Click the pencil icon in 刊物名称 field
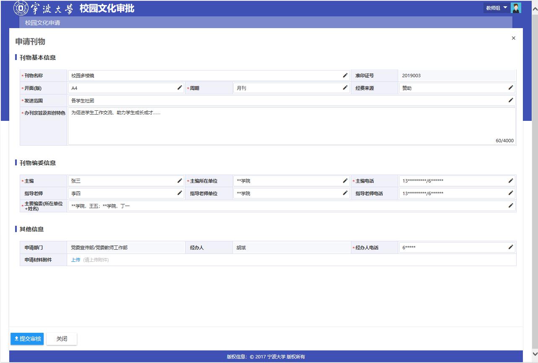This screenshot has width=538, height=363. 345,76
